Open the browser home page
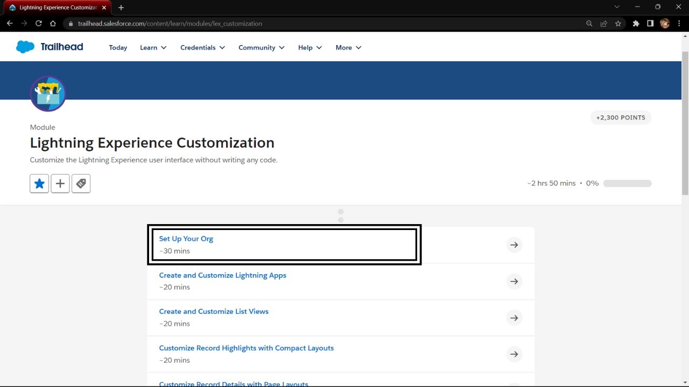This screenshot has height=387, width=689. click(x=53, y=24)
